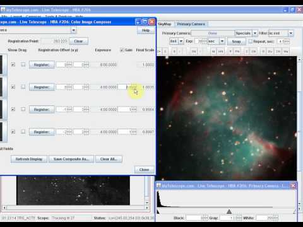The image size is (303, 227).
Task: Click the Snap button
Action: pyautogui.click(x=236, y=42)
